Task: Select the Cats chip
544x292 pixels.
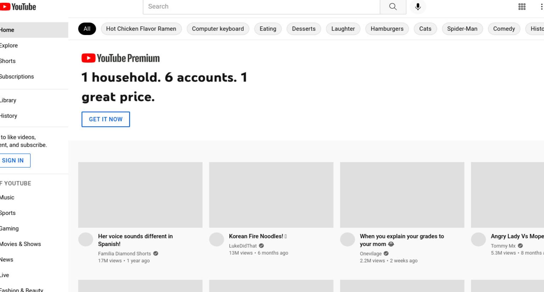Action: click(x=425, y=29)
